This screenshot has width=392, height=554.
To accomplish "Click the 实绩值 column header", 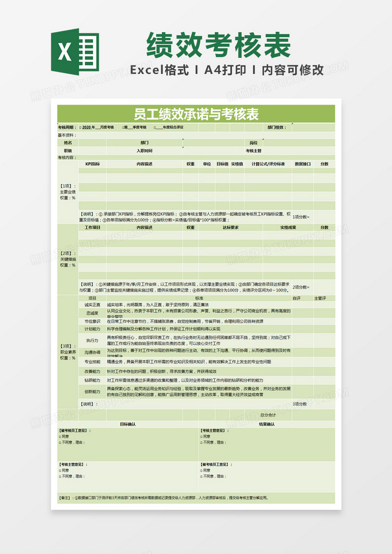I will (x=237, y=164).
